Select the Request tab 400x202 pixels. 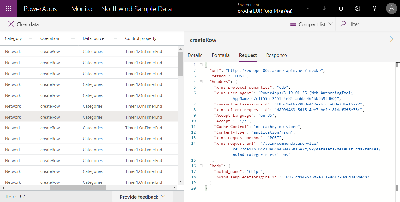(x=248, y=55)
